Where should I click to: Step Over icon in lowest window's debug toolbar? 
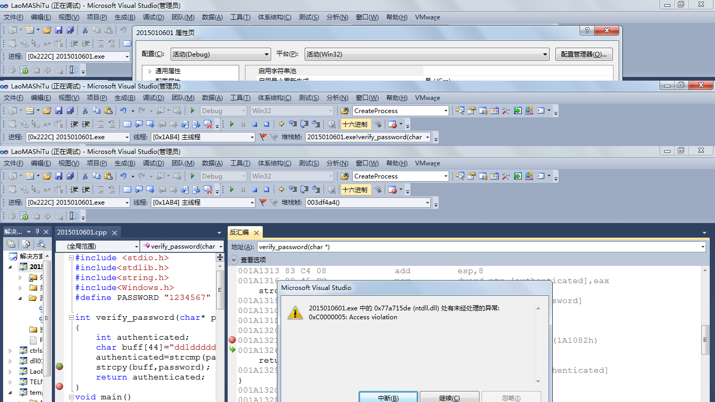pyautogui.click(x=304, y=189)
